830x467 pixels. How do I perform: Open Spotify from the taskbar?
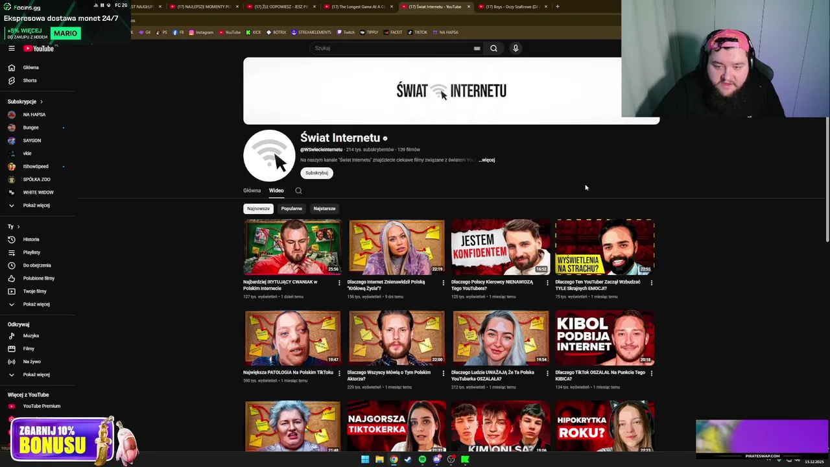coord(422,459)
